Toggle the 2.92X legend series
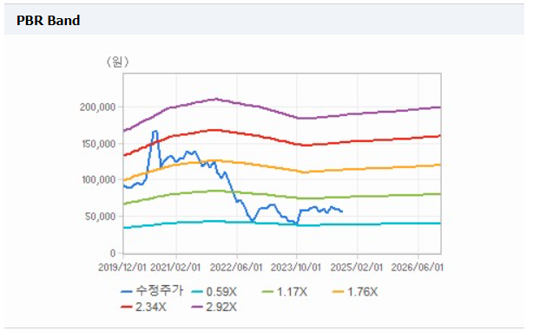Image resolution: width=533 pixels, height=331 pixels. tap(214, 307)
